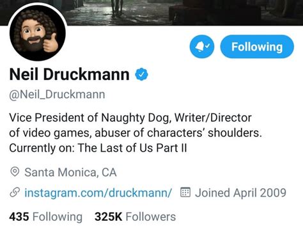This screenshot has height=235, width=303.
Task: Open the profile header banner image
Action: 183,12
